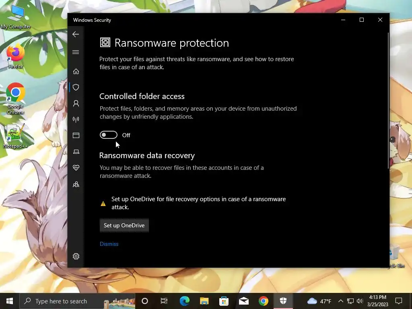The width and height of the screenshot is (412, 309).
Task: Select Virus & threat protection shield icon
Action: [x=76, y=87]
